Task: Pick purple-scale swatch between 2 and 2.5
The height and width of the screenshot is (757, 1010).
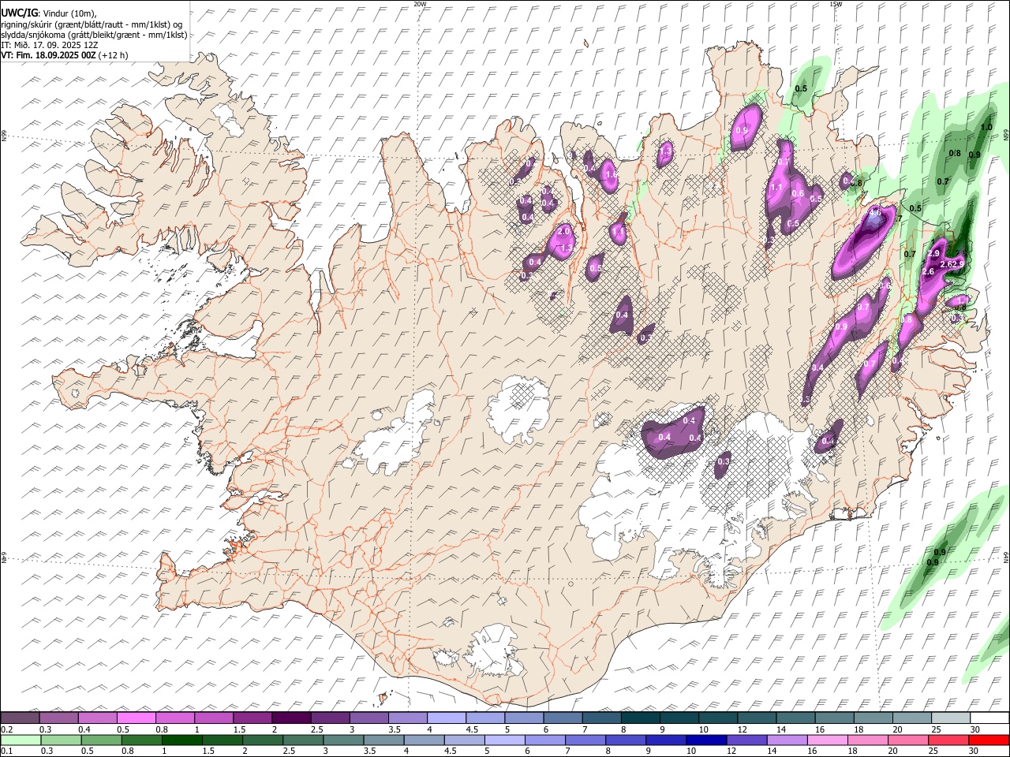Action: (290, 718)
